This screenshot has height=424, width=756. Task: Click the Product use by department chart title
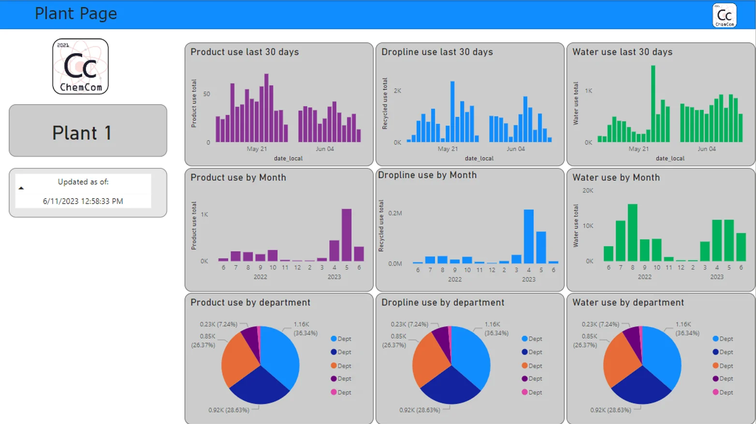[x=250, y=302]
